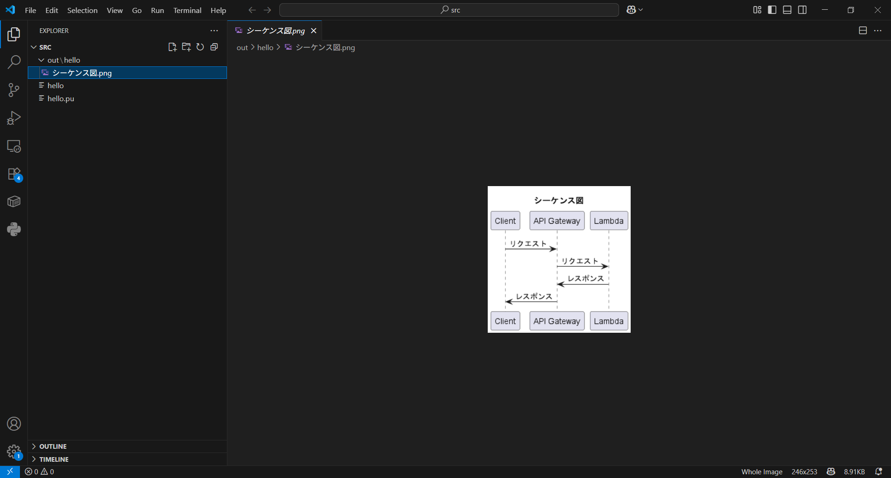This screenshot has width=891, height=478.
Task: Toggle the bottom panel visibility
Action: pyautogui.click(x=787, y=10)
